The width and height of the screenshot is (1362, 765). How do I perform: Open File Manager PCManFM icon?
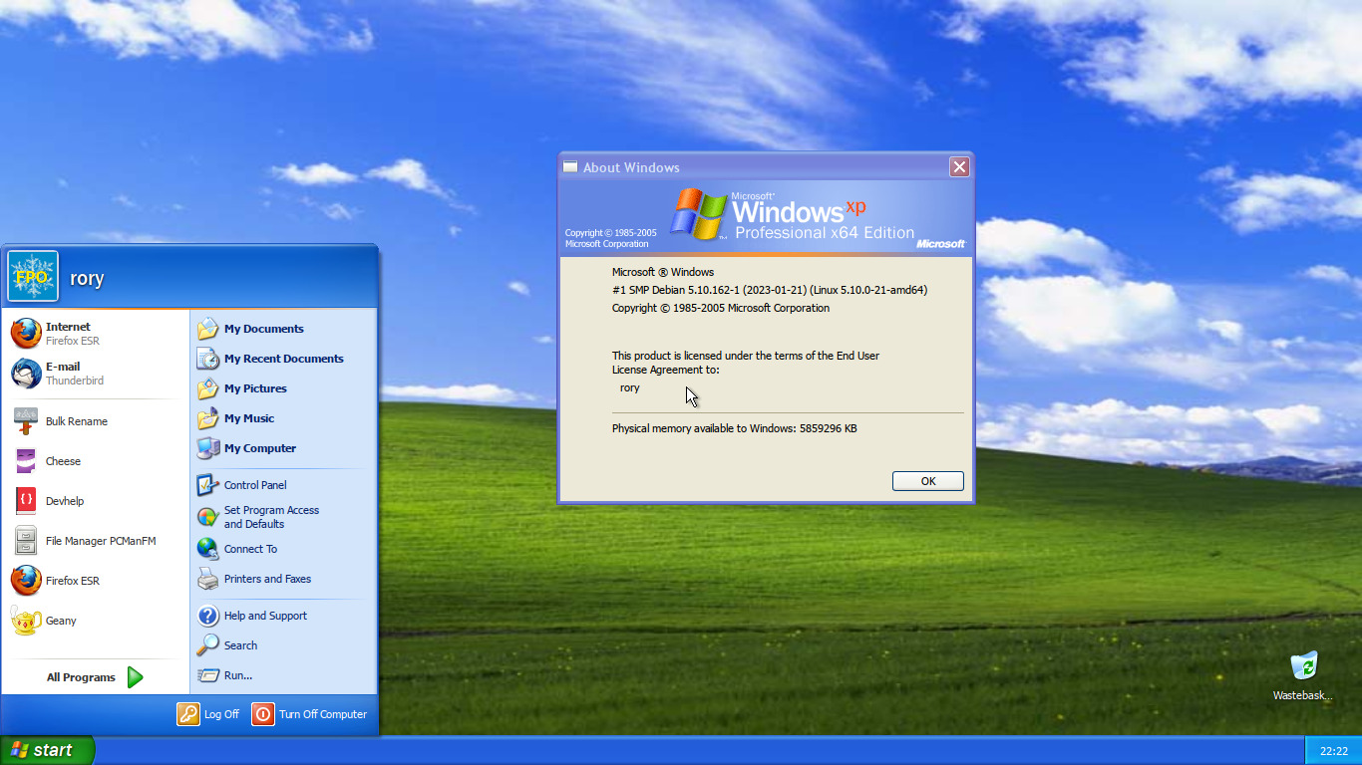click(x=26, y=541)
